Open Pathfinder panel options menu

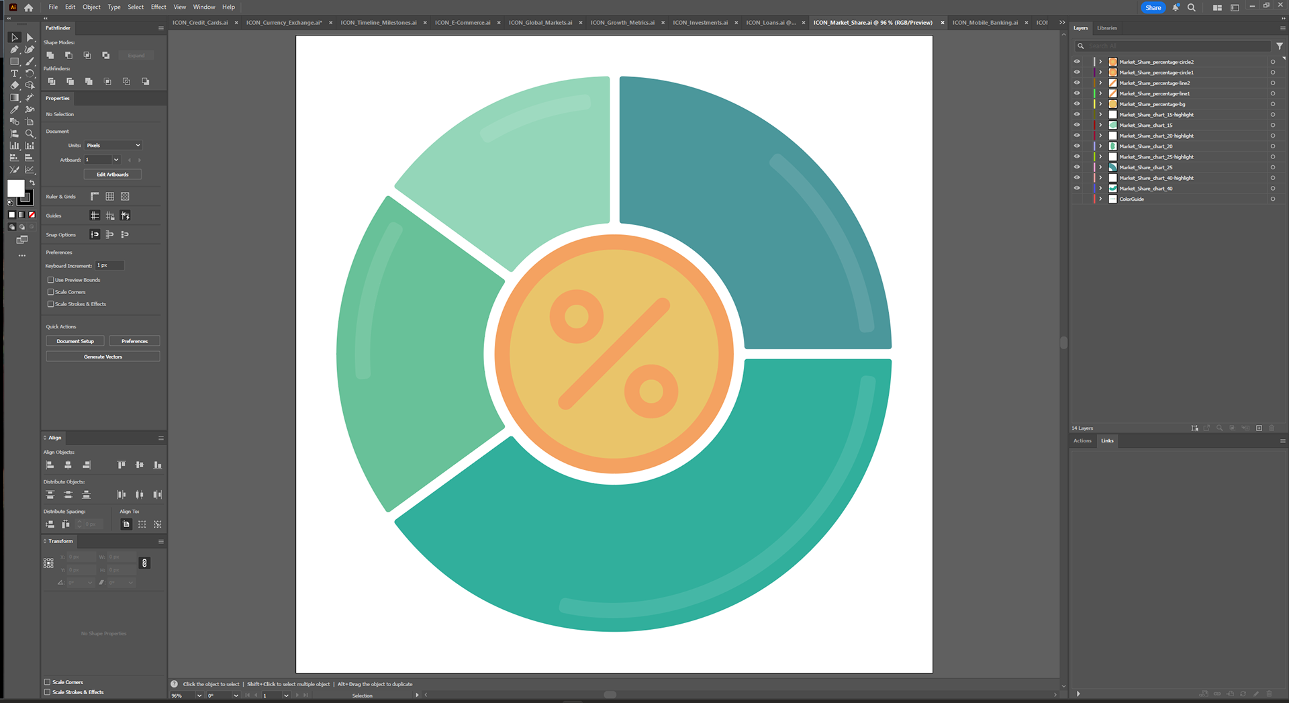pyautogui.click(x=161, y=28)
